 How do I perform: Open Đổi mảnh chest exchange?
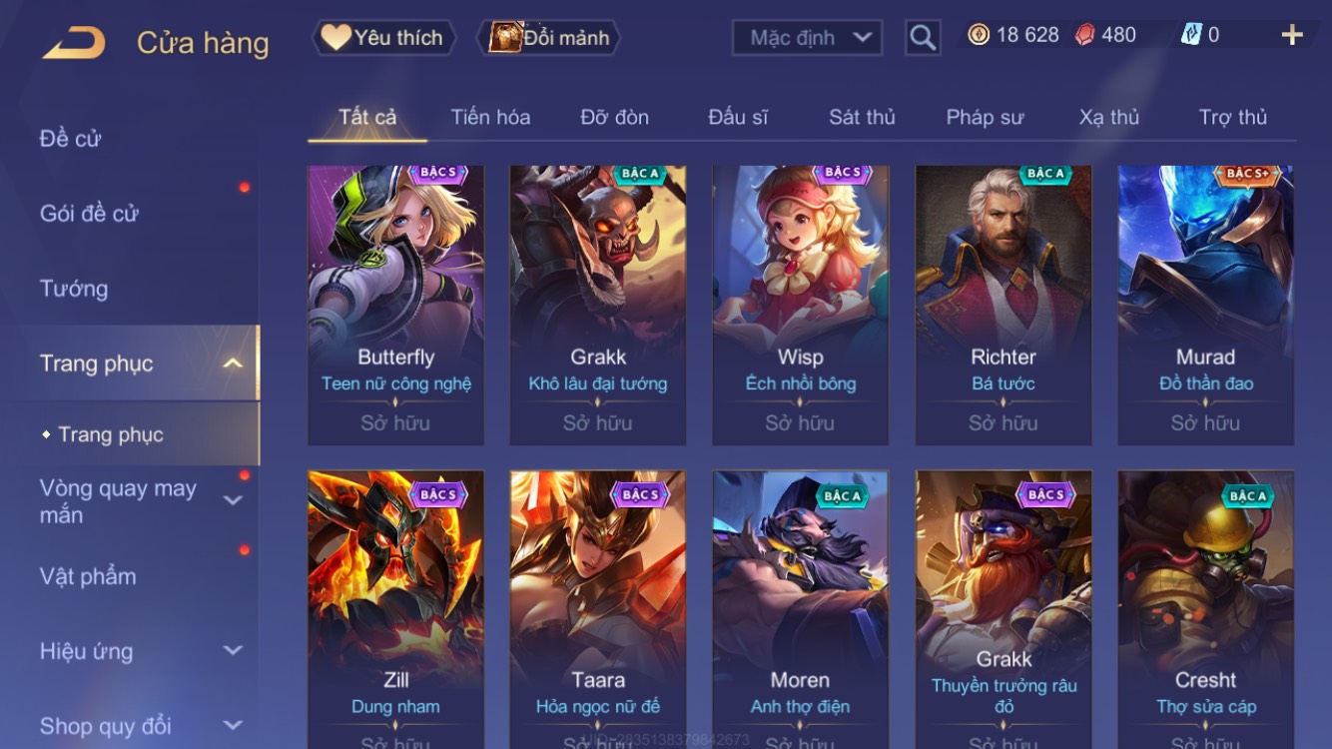point(550,38)
